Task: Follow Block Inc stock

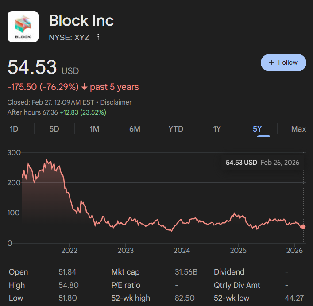Action: (283, 62)
